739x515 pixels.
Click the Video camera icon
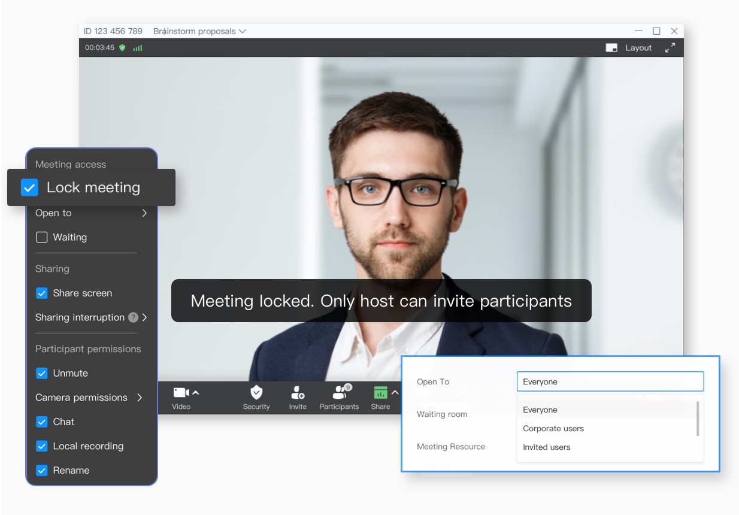(x=181, y=393)
